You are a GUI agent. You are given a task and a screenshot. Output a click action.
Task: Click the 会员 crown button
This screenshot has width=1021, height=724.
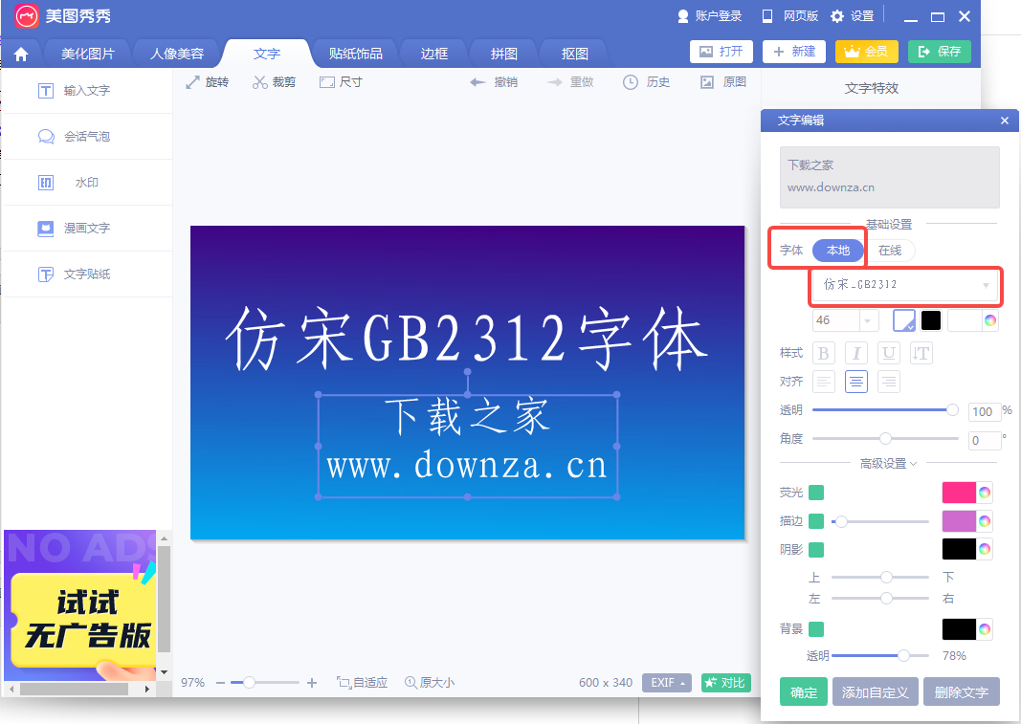pos(867,52)
